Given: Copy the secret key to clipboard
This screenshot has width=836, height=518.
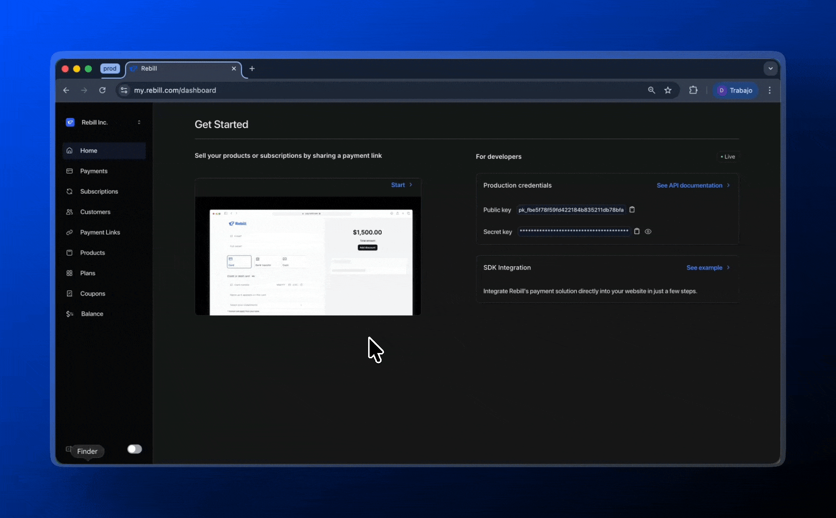Looking at the screenshot, I should pyautogui.click(x=637, y=231).
